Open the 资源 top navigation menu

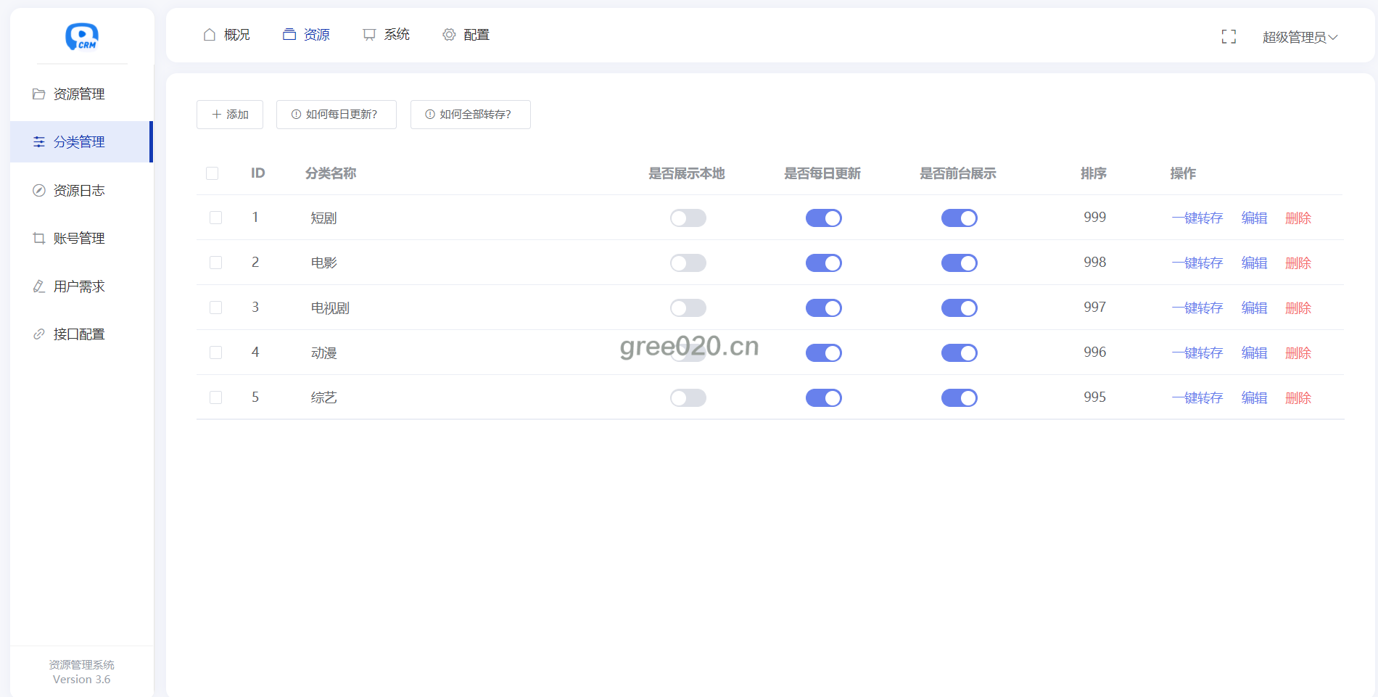pyautogui.click(x=306, y=35)
